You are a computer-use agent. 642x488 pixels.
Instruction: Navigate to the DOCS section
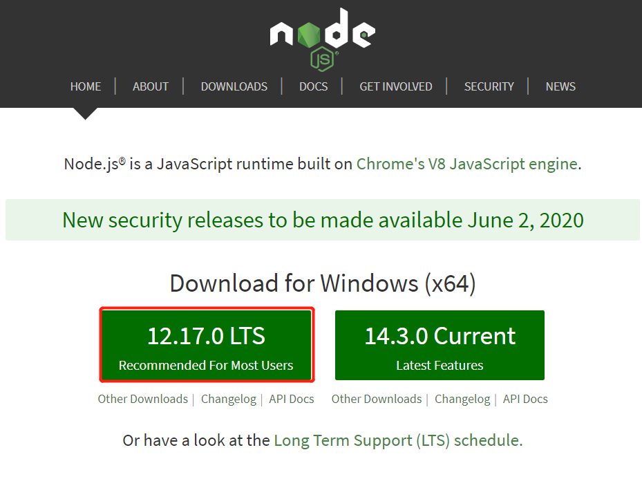[x=313, y=86]
